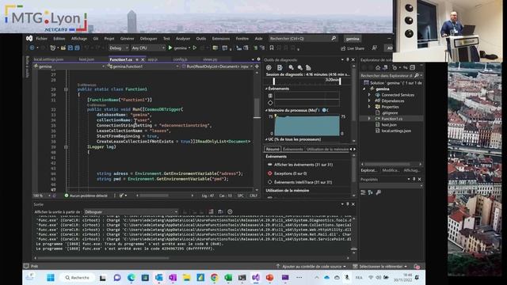The image size is (507, 285).
Task: Click Afficher les événements (31 sur 31)
Action: click(x=303, y=165)
